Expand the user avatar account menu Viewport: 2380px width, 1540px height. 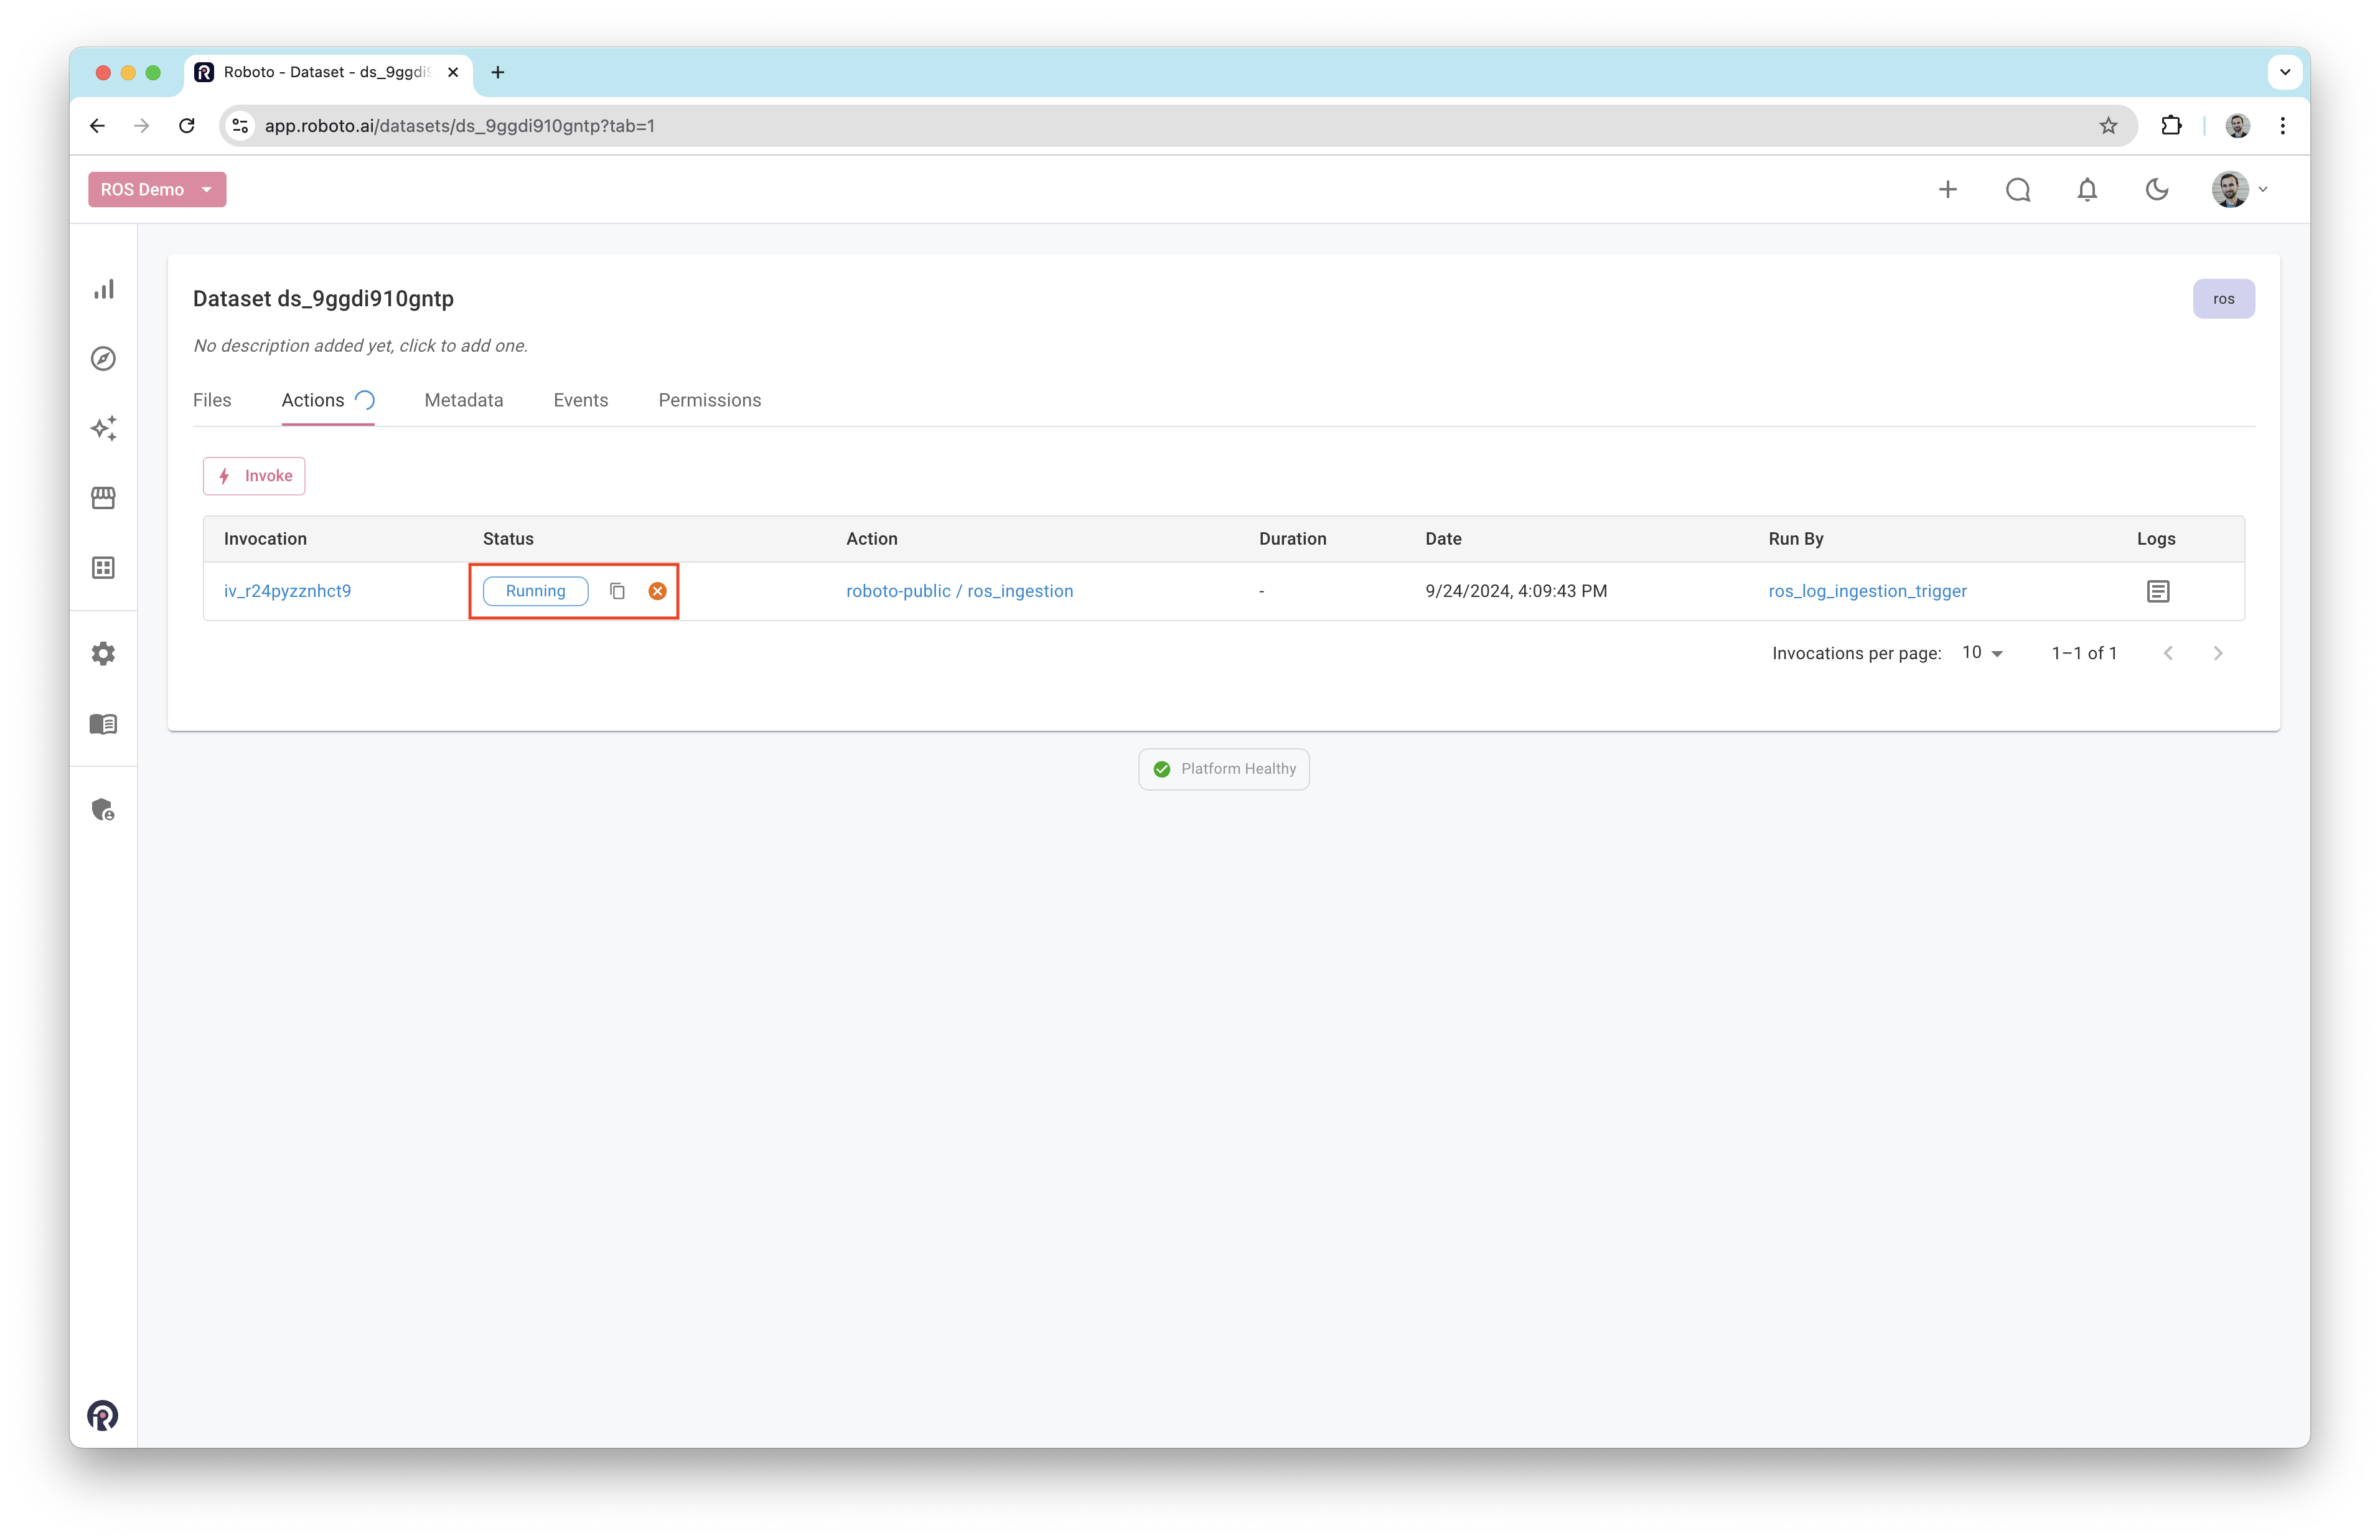click(x=2240, y=190)
